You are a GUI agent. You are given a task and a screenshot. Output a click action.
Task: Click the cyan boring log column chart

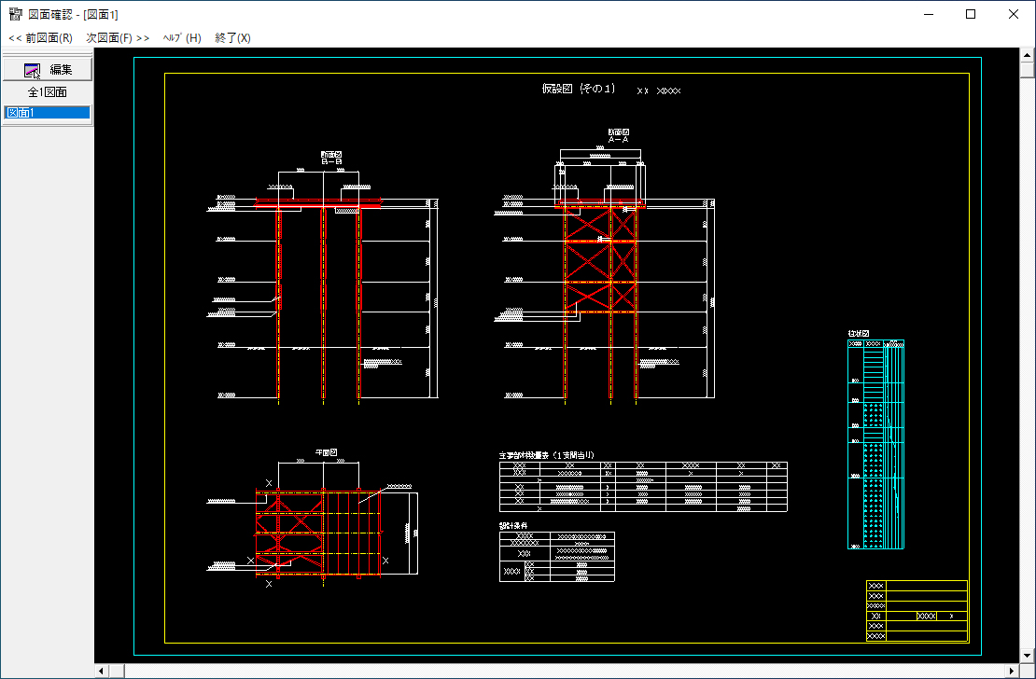pyautogui.click(x=875, y=444)
